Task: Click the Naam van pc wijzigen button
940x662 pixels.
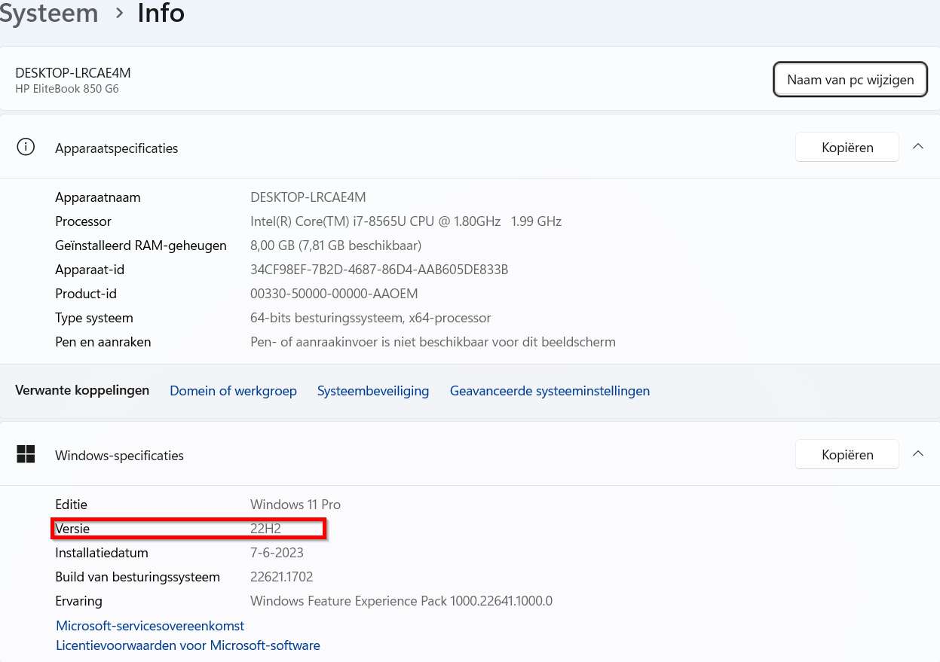Action: tap(850, 80)
